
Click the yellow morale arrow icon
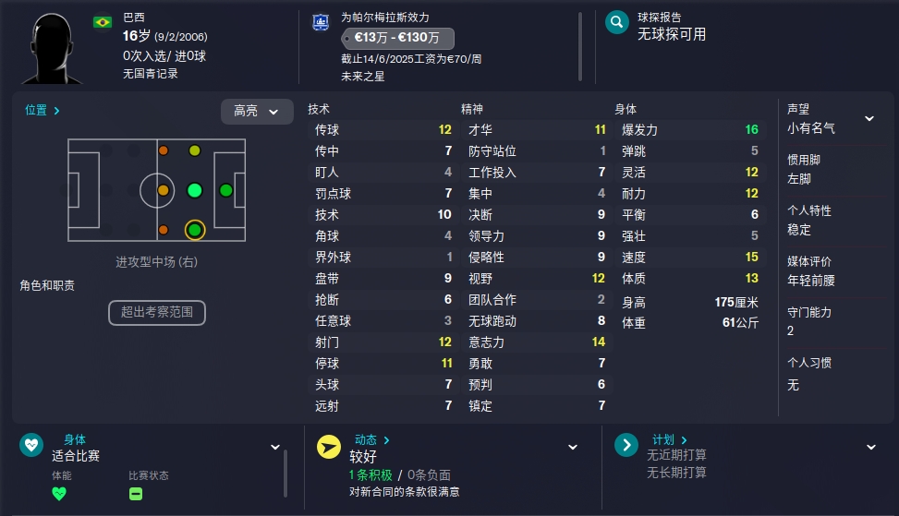[x=329, y=447]
